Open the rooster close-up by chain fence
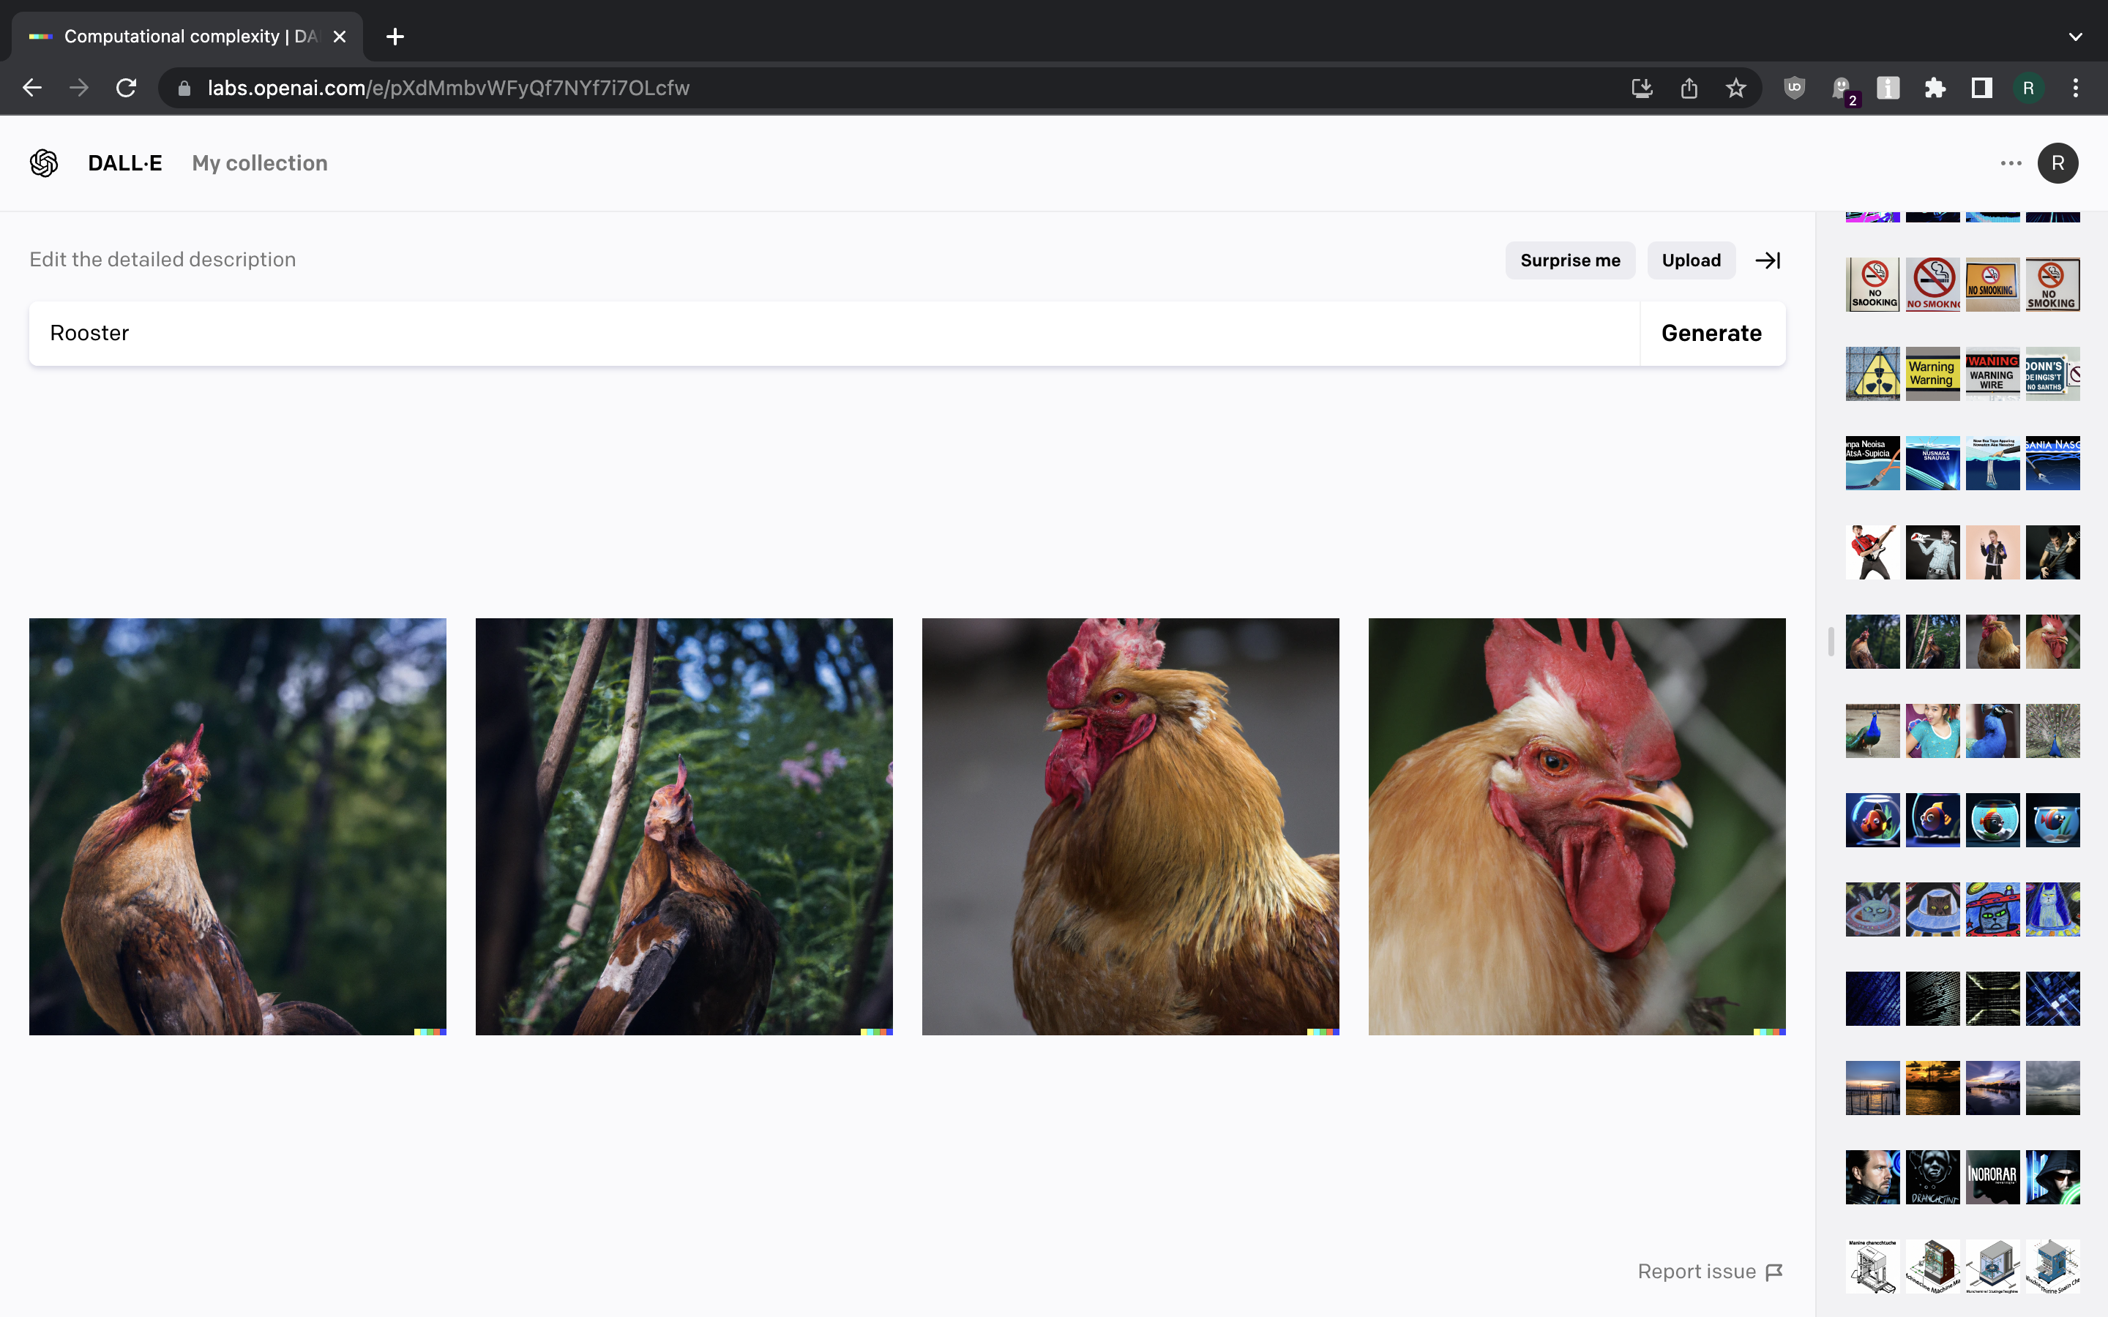Image resolution: width=2108 pixels, height=1317 pixels. click(x=1576, y=827)
